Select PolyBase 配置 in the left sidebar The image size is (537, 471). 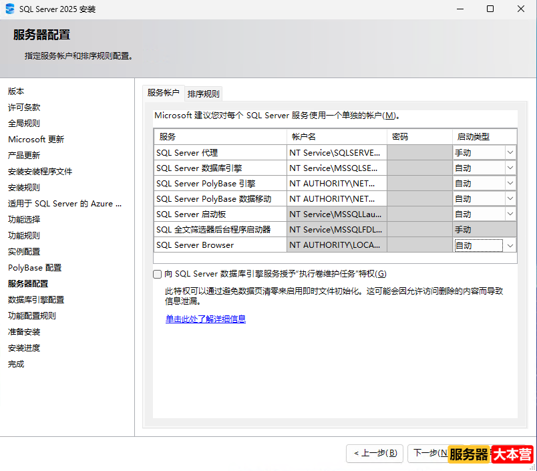coord(35,267)
